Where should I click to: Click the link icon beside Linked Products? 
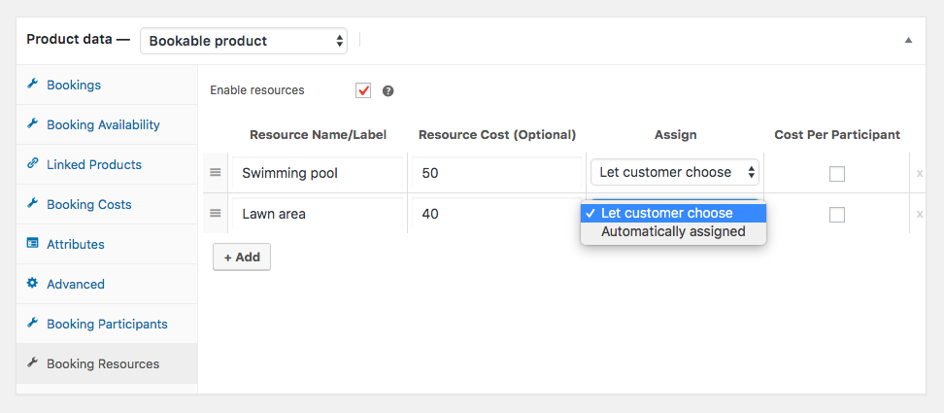pyautogui.click(x=32, y=164)
